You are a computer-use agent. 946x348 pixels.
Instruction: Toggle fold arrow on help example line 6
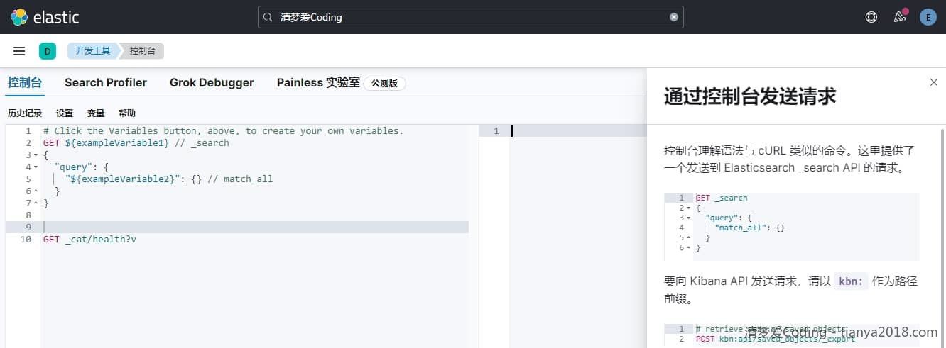pos(687,248)
